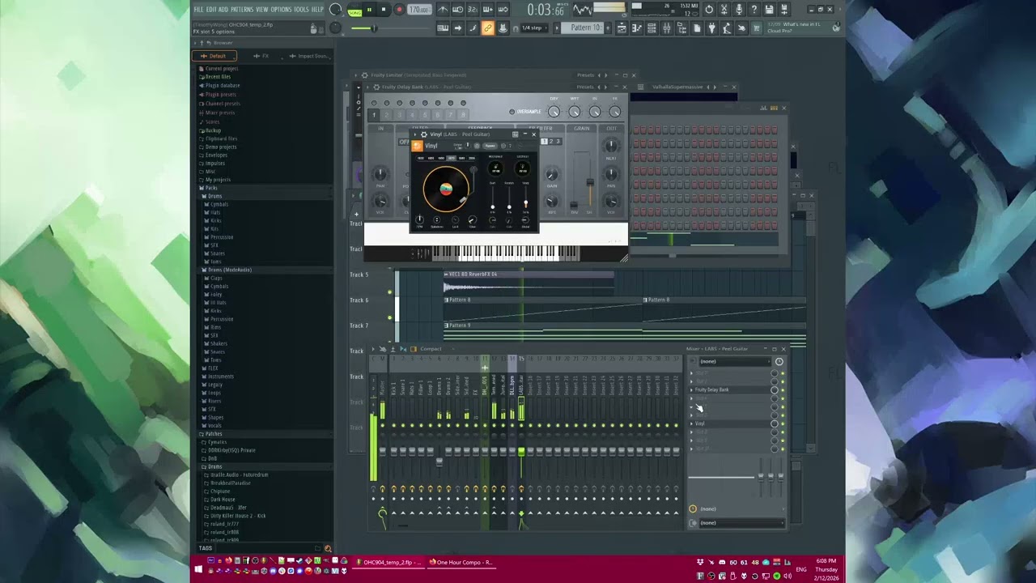Open the EDIT menu
This screenshot has width=1036, height=583.
coord(211,10)
